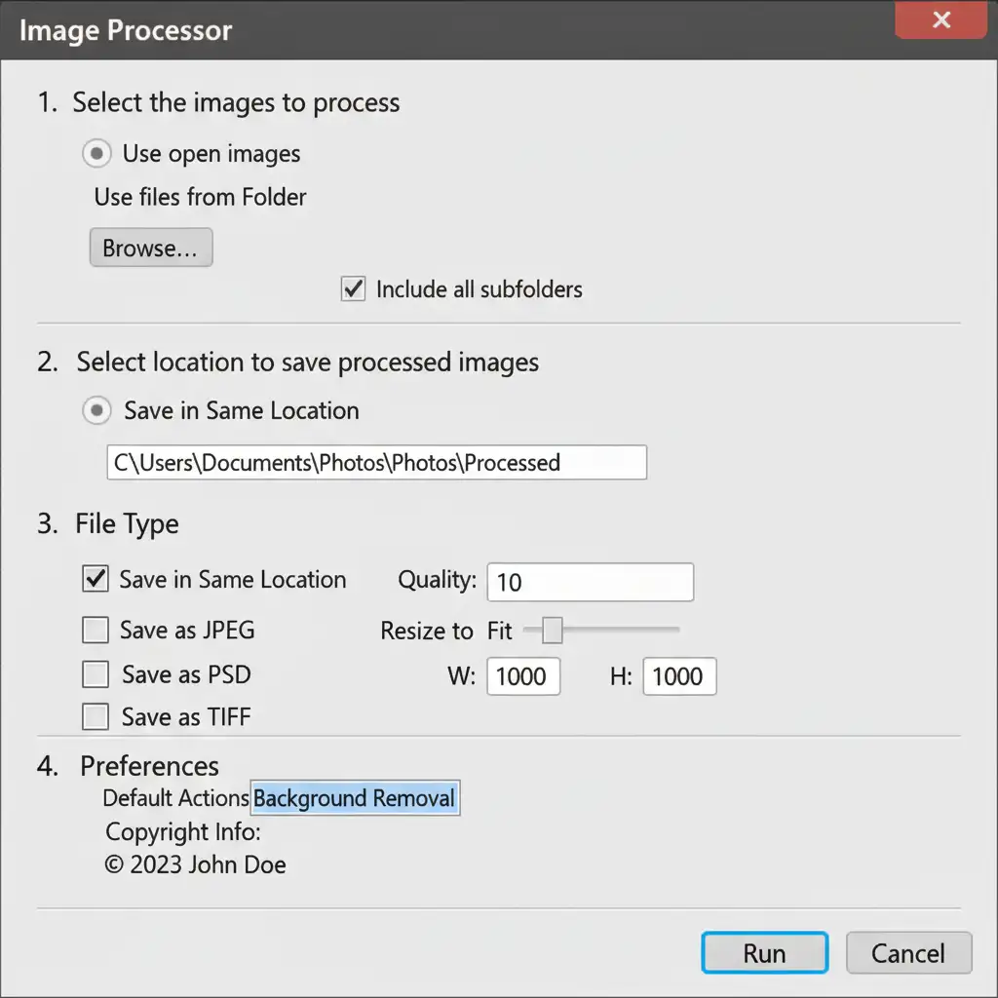Toggle the Include all subfolders checkbox

[x=353, y=289]
